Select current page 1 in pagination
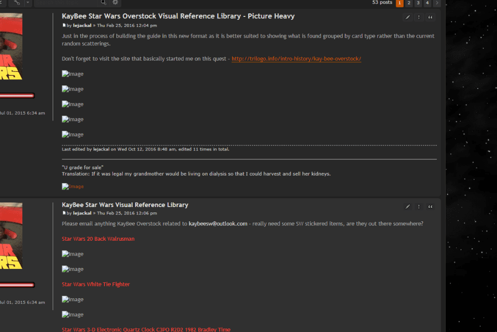The width and height of the screenshot is (497, 332). tap(400, 3)
